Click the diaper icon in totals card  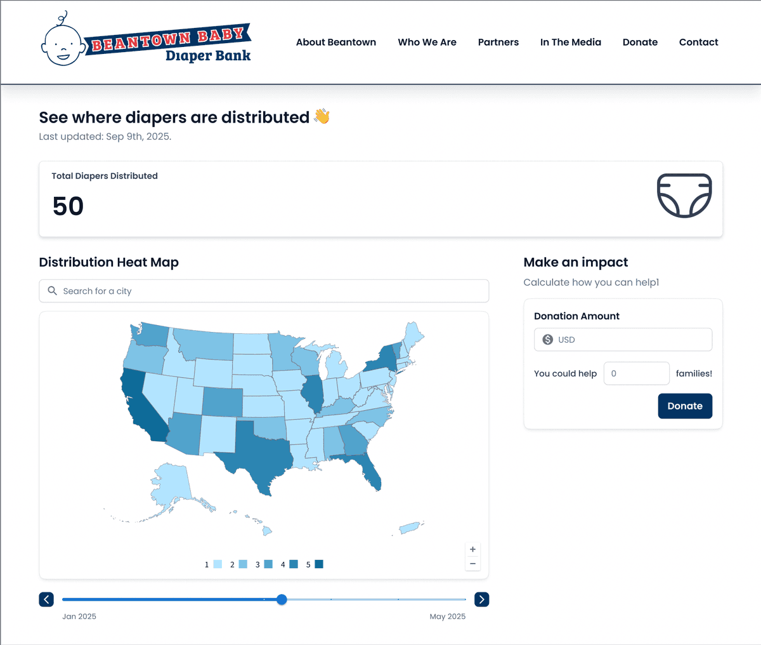684,196
